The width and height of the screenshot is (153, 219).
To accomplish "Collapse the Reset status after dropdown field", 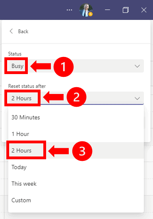I will (x=76, y=98).
